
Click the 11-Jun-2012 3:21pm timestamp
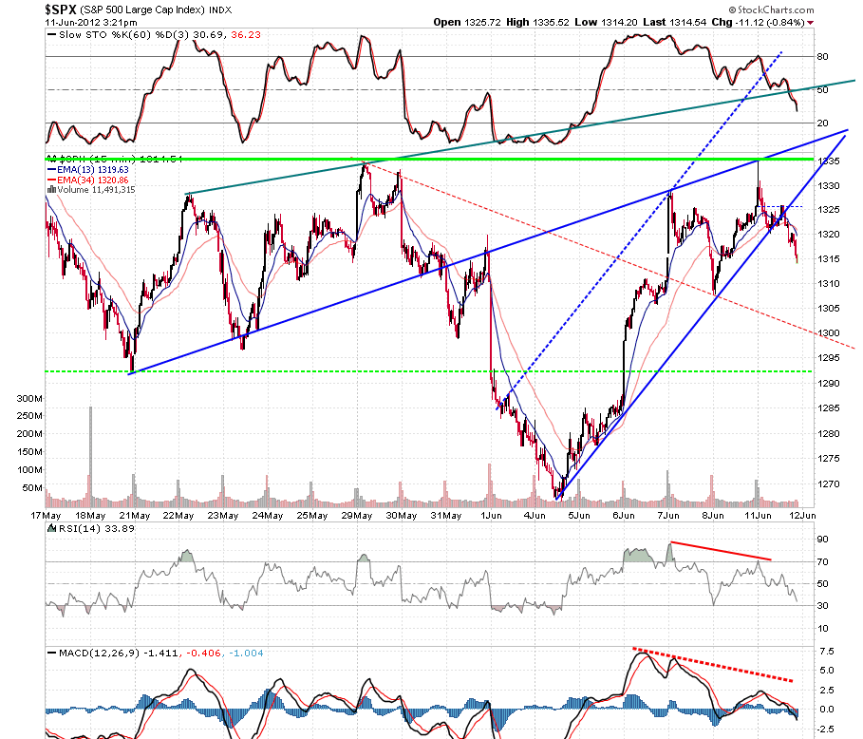[91, 23]
